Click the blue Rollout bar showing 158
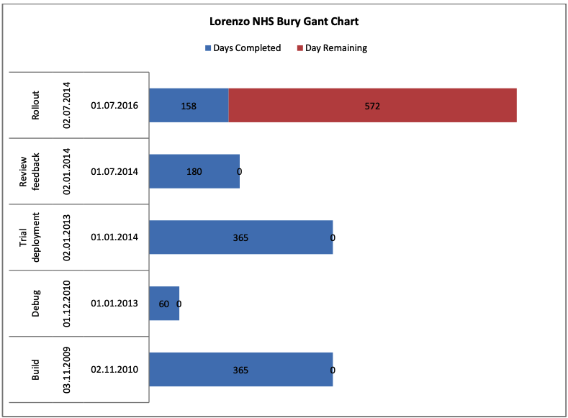 coord(189,105)
